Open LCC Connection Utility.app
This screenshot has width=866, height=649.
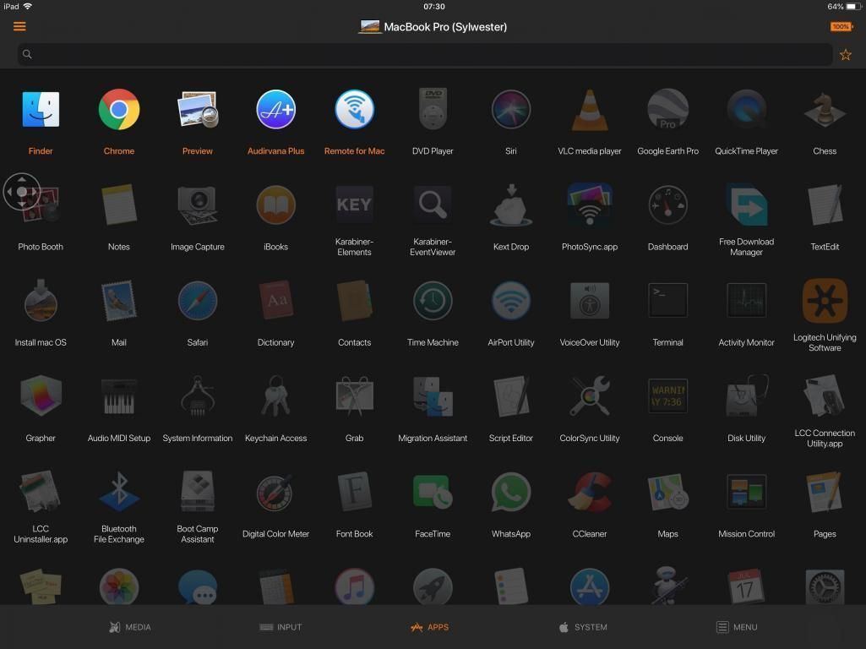pos(825,396)
